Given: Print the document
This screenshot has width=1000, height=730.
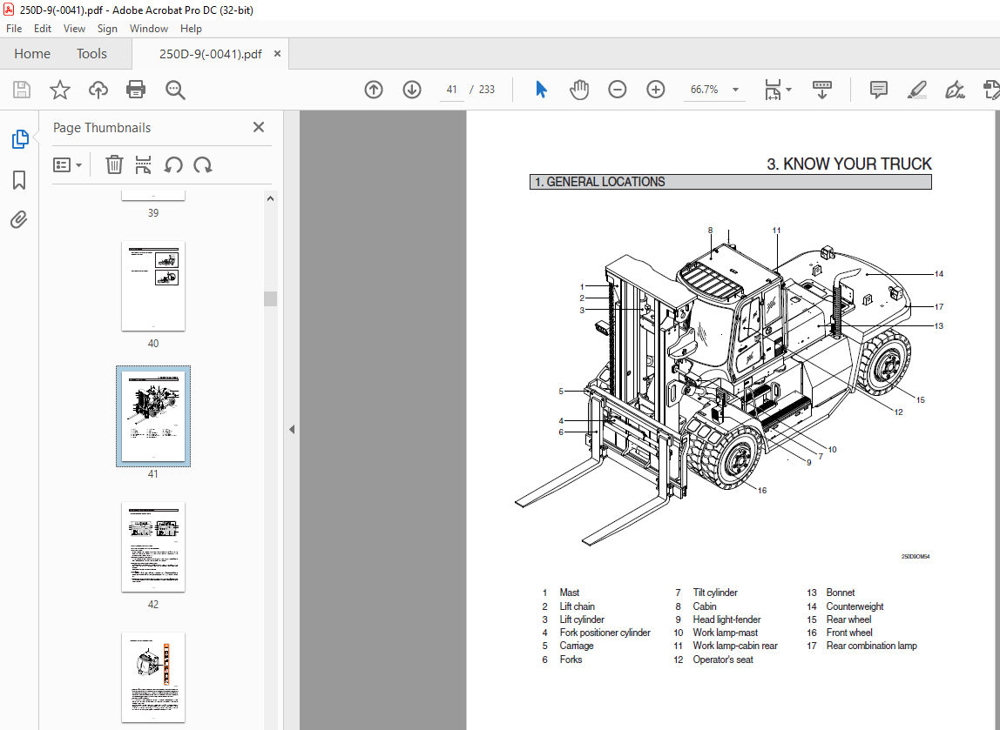Looking at the screenshot, I should click(136, 90).
